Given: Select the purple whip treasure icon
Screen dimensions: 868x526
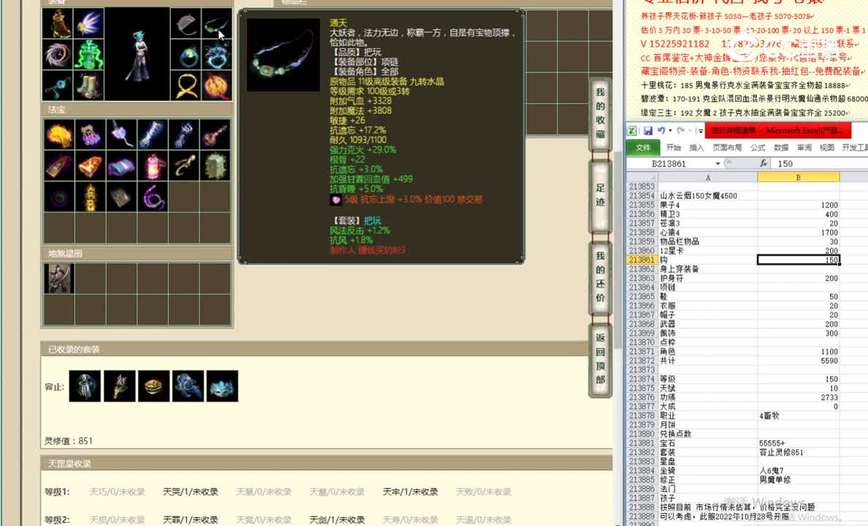Looking at the screenshot, I should (x=153, y=197).
